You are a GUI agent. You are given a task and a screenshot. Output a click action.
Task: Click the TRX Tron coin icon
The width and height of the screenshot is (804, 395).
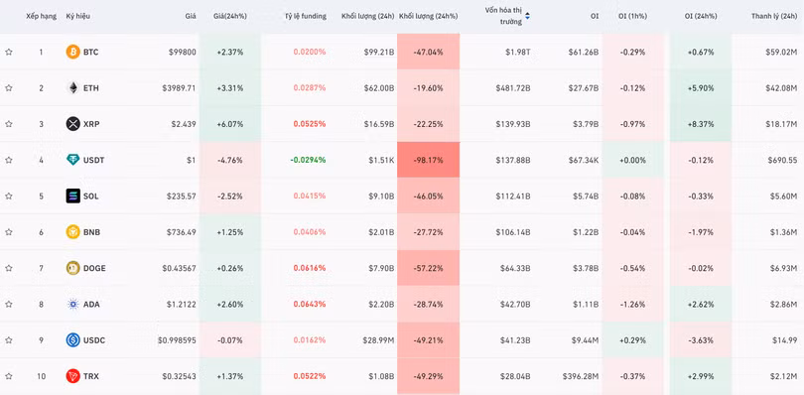point(73,376)
